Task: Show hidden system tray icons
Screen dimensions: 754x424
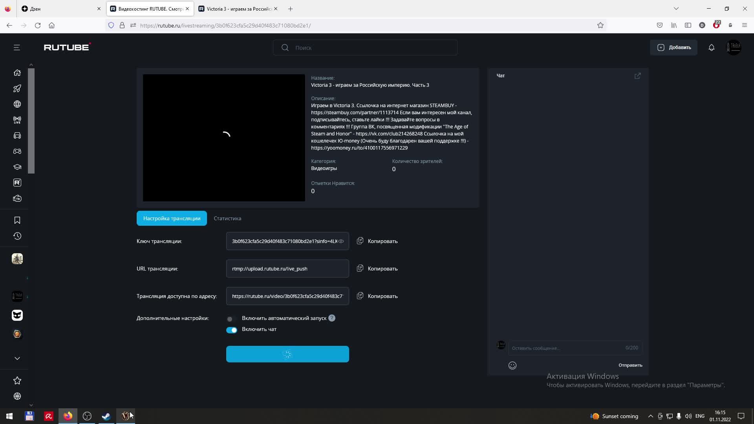Action: tap(650, 416)
